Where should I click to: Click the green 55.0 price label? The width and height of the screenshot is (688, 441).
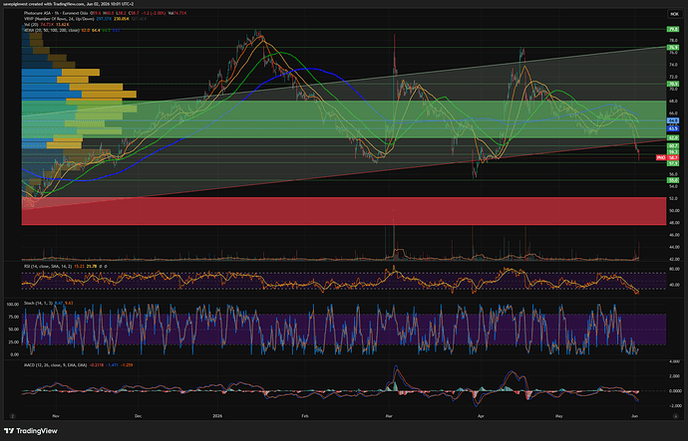[673, 180]
